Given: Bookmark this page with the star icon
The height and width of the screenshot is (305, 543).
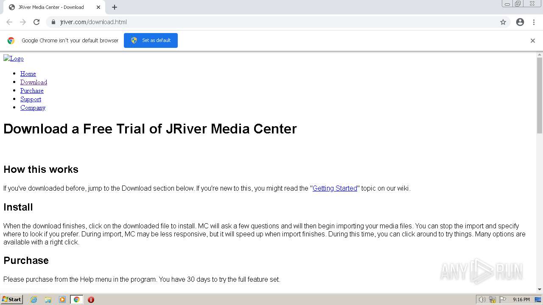Looking at the screenshot, I should [x=503, y=22].
